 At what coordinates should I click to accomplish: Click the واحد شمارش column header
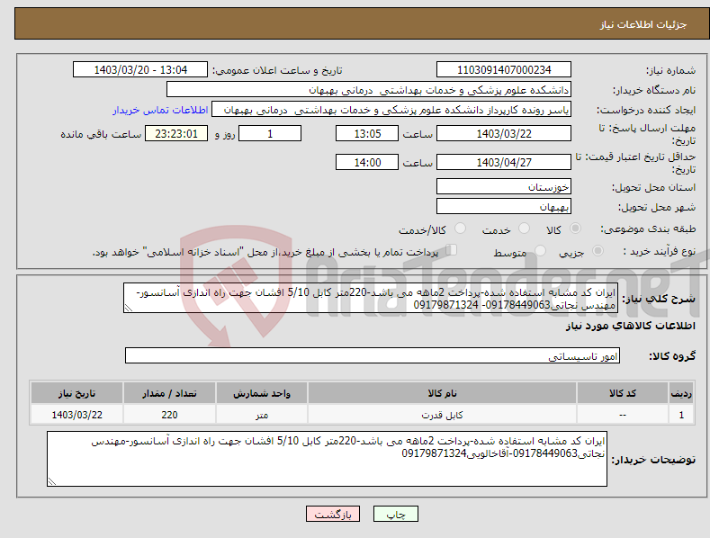(262, 393)
